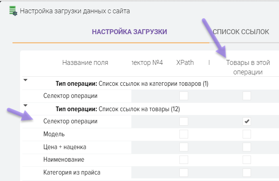Open the Список ссылок tab

(x=241, y=32)
